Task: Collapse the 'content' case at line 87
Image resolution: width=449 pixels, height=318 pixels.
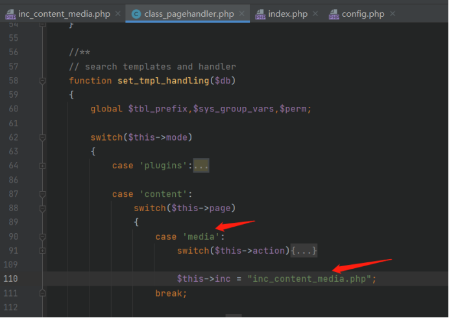Action: point(42,194)
